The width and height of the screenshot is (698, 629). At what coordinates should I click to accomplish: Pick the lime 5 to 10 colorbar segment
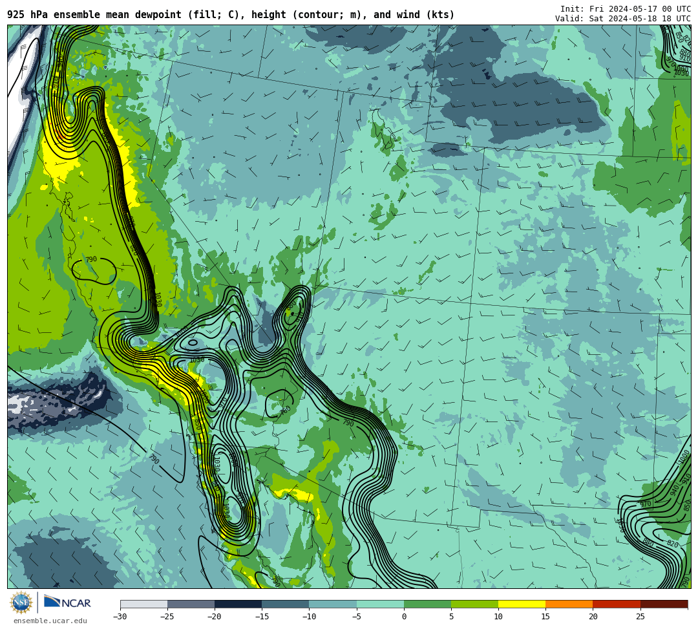click(x=474, y=604)
